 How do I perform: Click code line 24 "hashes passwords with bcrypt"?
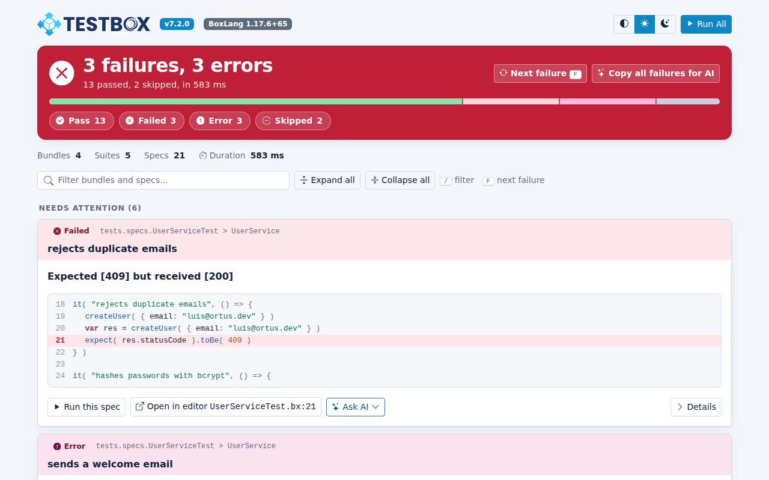[x=384, y=376]
